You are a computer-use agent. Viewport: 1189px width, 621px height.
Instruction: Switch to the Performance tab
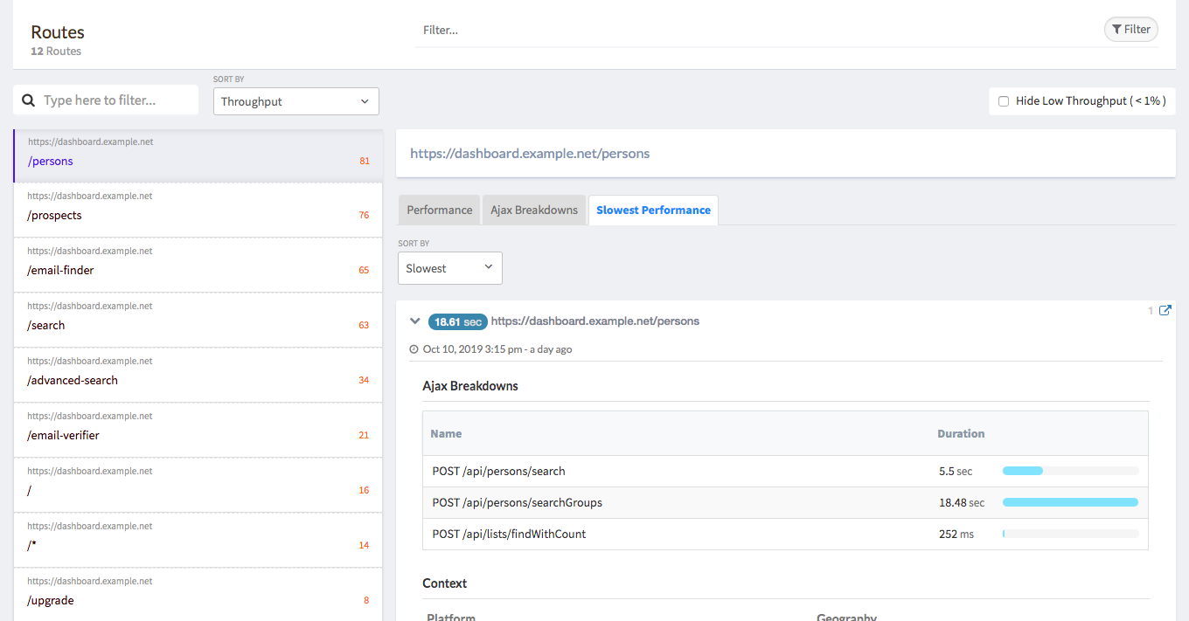pos(439,210)
